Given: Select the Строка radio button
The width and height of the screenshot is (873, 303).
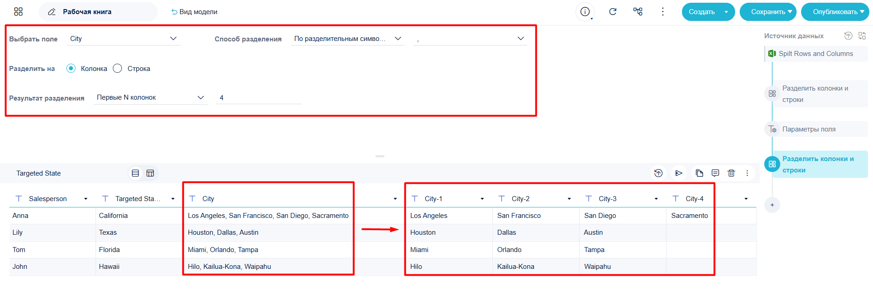Looking at the screenshot, I should click(117, 69).
